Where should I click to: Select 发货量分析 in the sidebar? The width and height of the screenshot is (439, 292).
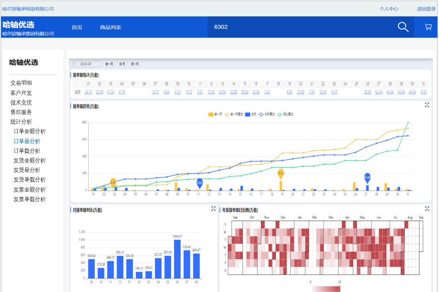(27, 170)
